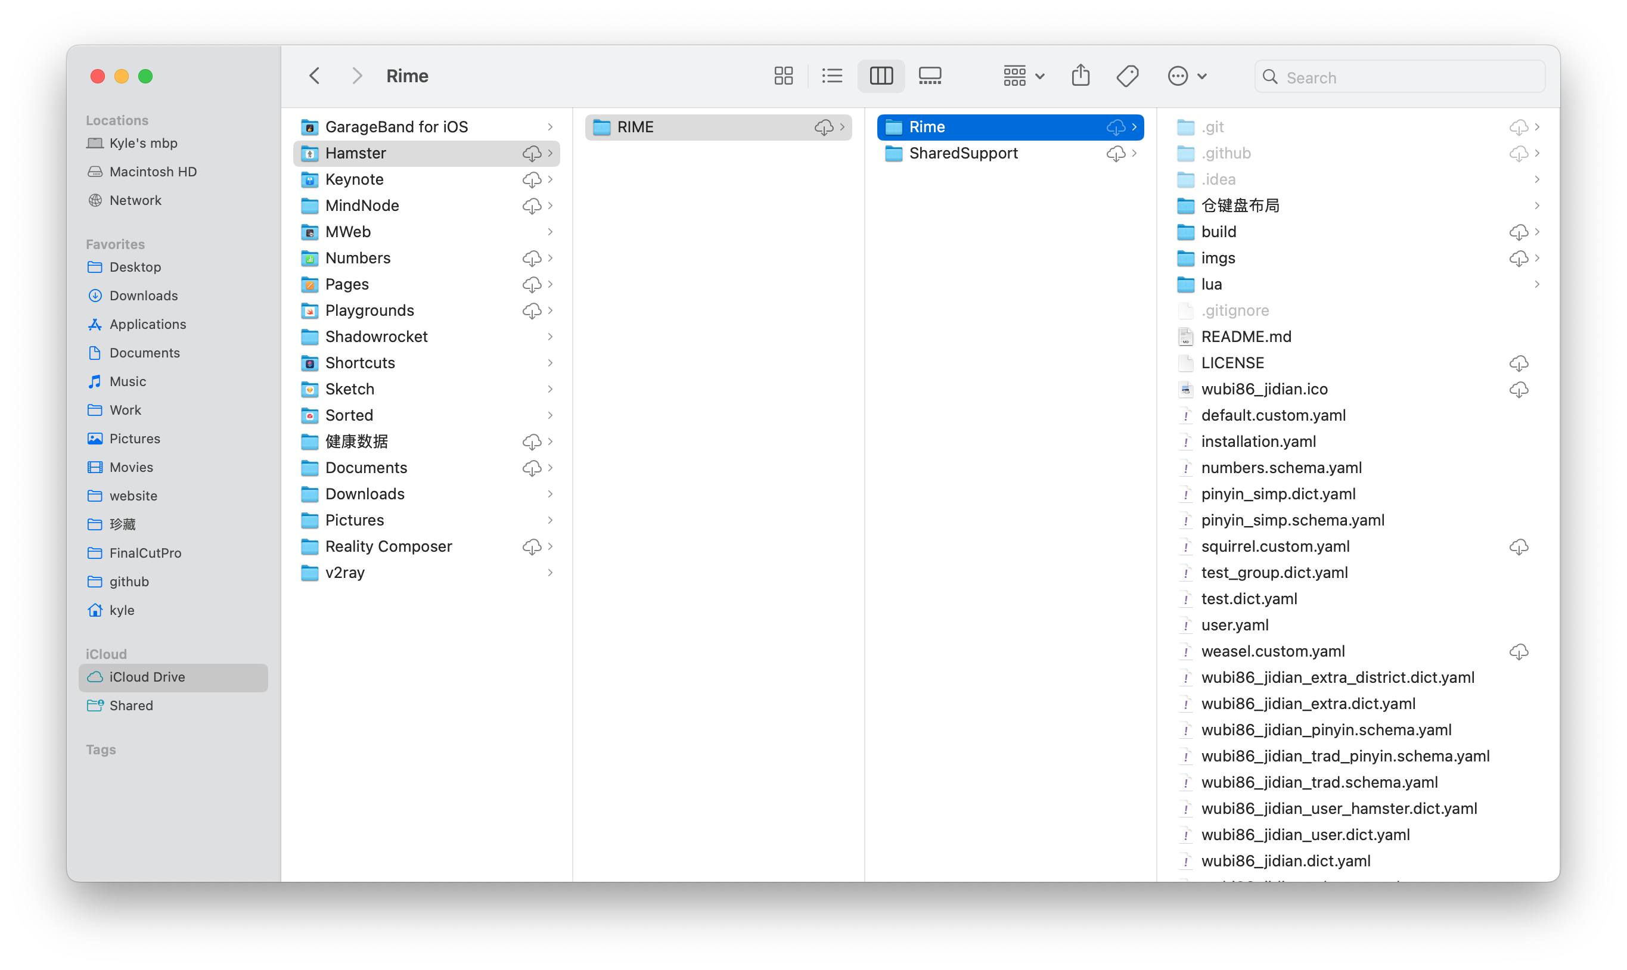
Task: Switch to gallery view
Action: coord(930,76)
